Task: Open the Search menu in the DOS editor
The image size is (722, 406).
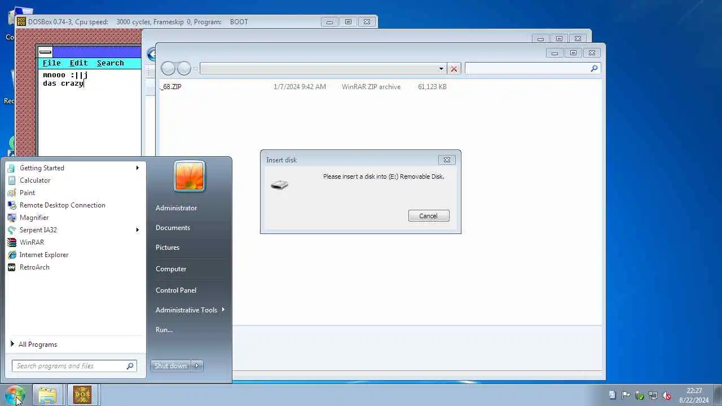Action: coord(110,63)
